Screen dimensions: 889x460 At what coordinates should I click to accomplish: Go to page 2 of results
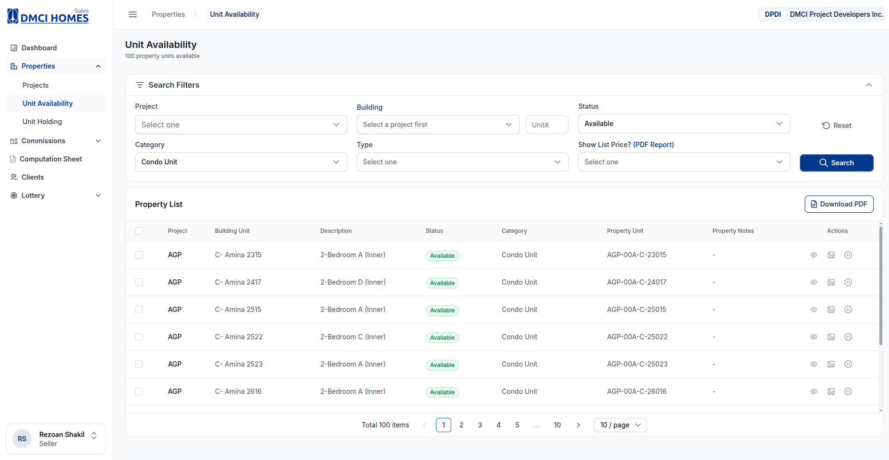pyautogui.click(x=461, y=425)
